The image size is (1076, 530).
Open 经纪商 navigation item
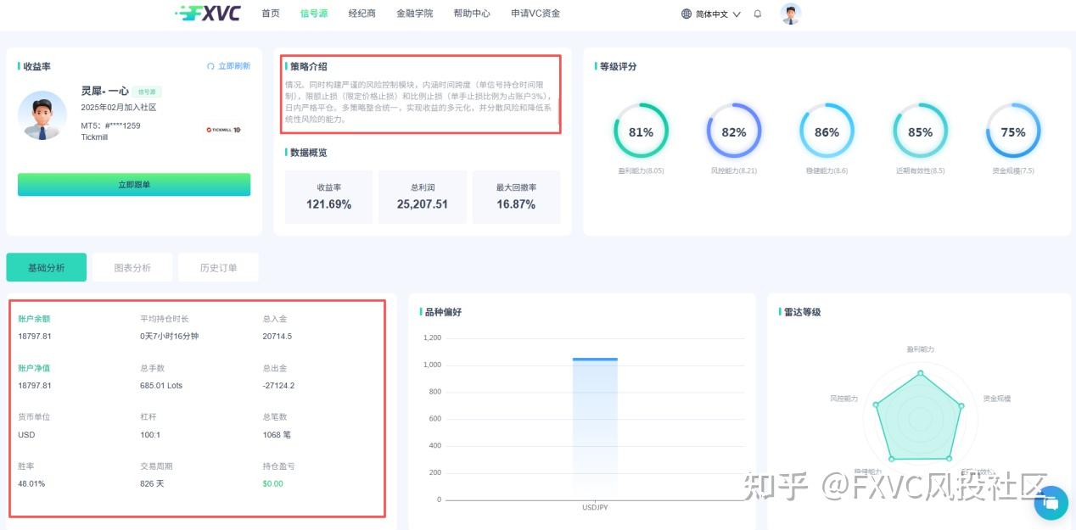tap(362, 14)
